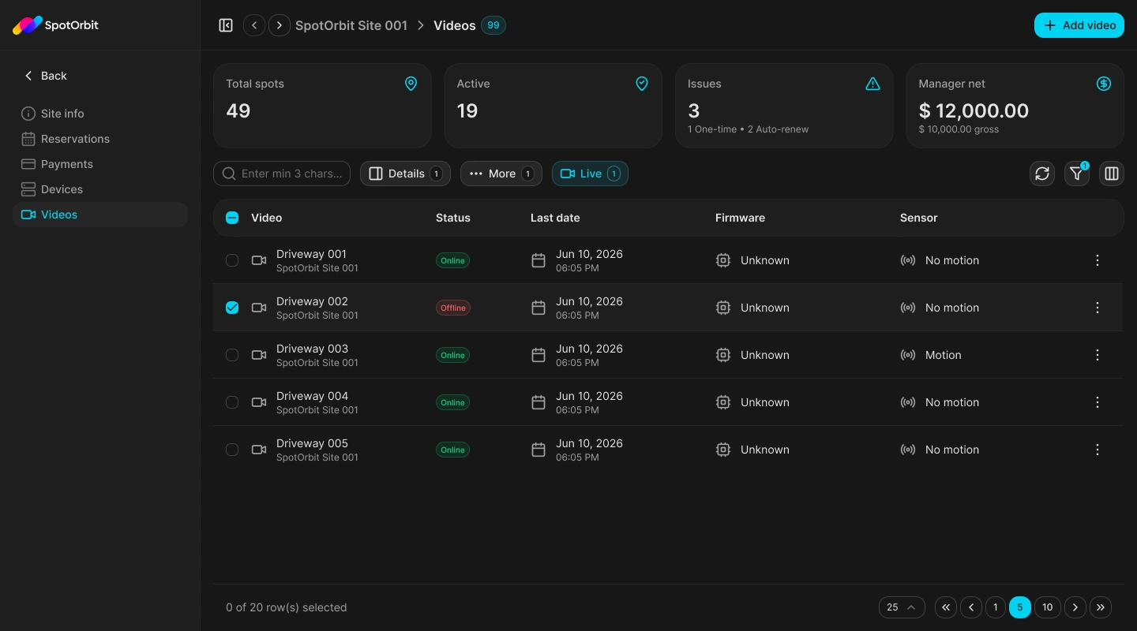Refresh the videos table
Image resolution: width=1137 pixels, height=631 pixels.
click(x=1042, y=174)
